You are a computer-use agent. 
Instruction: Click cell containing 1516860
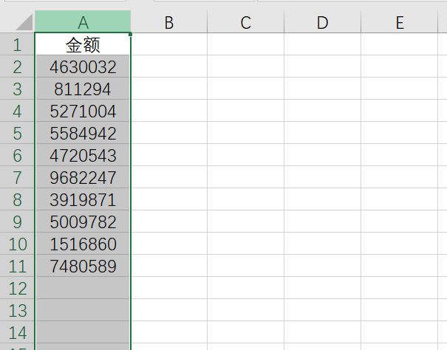tap(83, 244)
